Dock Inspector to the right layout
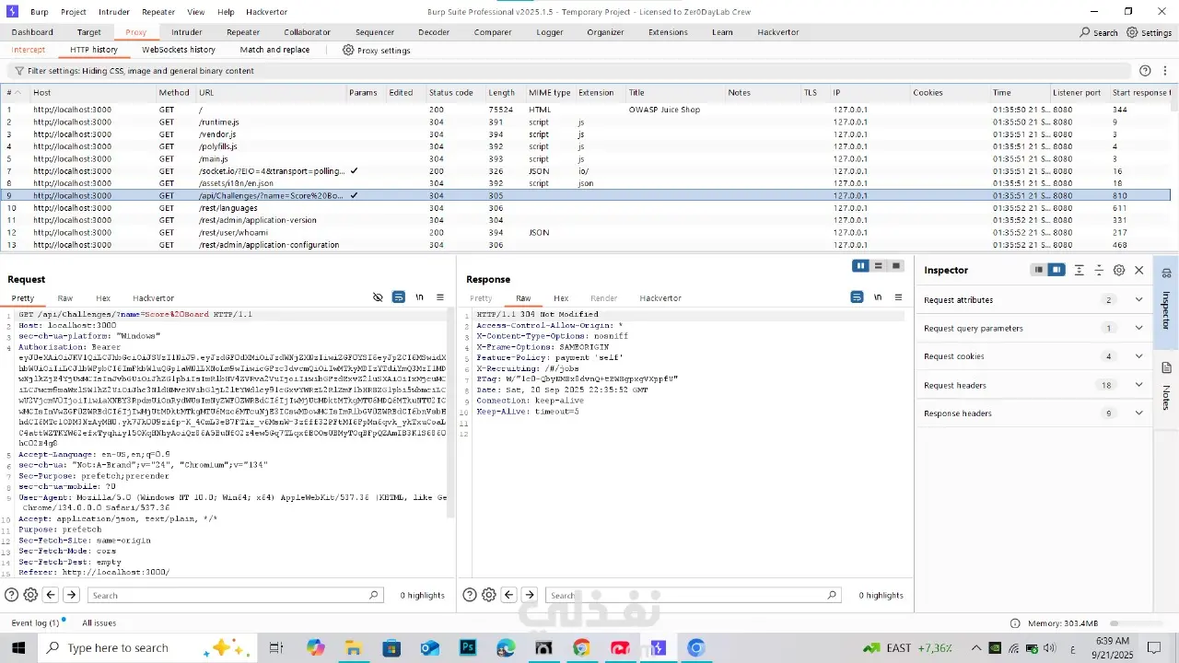 [1056, 270]
